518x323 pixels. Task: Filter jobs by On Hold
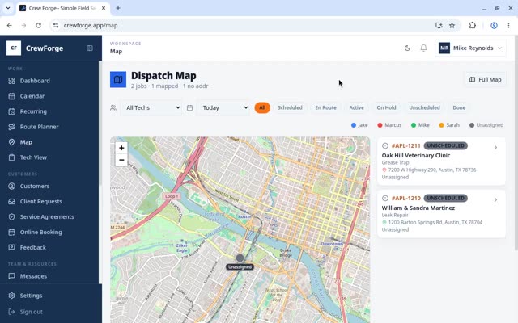[x=386, y=107]
